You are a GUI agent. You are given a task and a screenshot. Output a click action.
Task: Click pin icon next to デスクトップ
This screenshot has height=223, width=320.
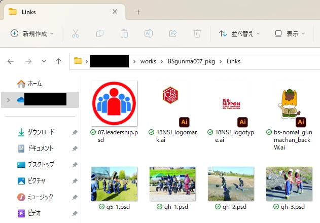(x=75, y=165)
